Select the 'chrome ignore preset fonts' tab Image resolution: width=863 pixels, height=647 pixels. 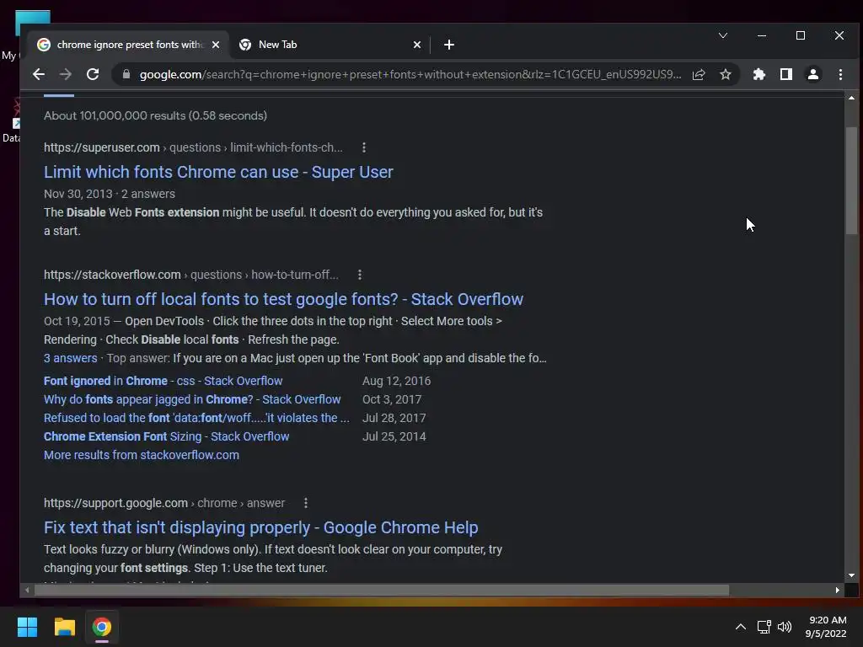click(x=129, y=45)
